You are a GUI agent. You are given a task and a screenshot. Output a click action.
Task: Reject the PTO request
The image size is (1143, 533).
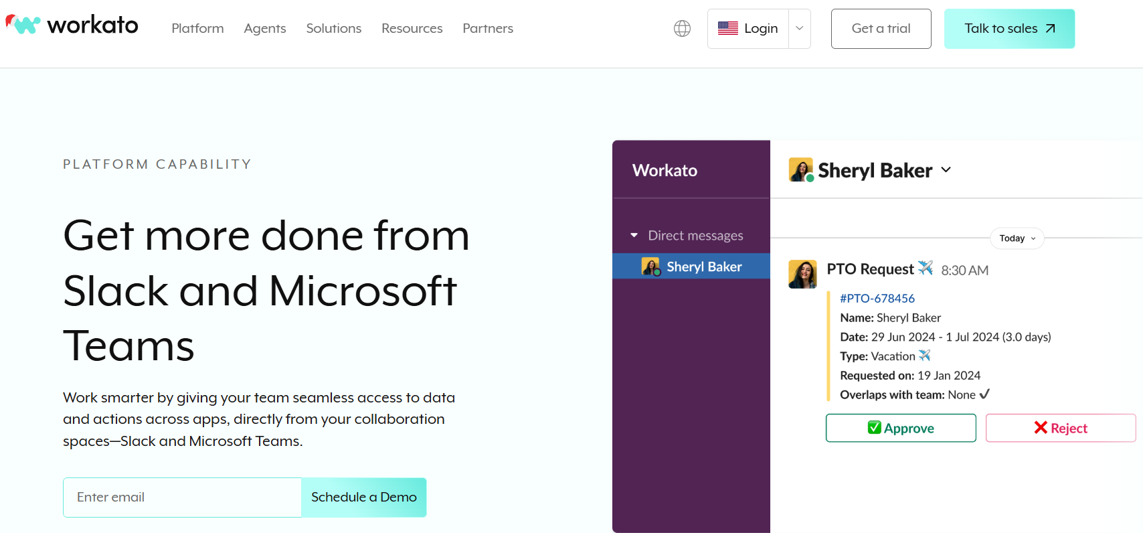point(1060,428)
